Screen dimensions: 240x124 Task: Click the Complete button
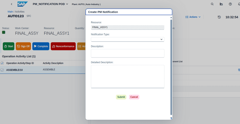click(41, 46)
